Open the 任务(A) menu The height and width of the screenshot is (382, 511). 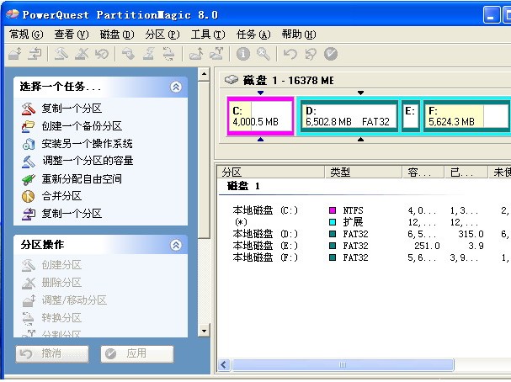[x=253, y=34]
